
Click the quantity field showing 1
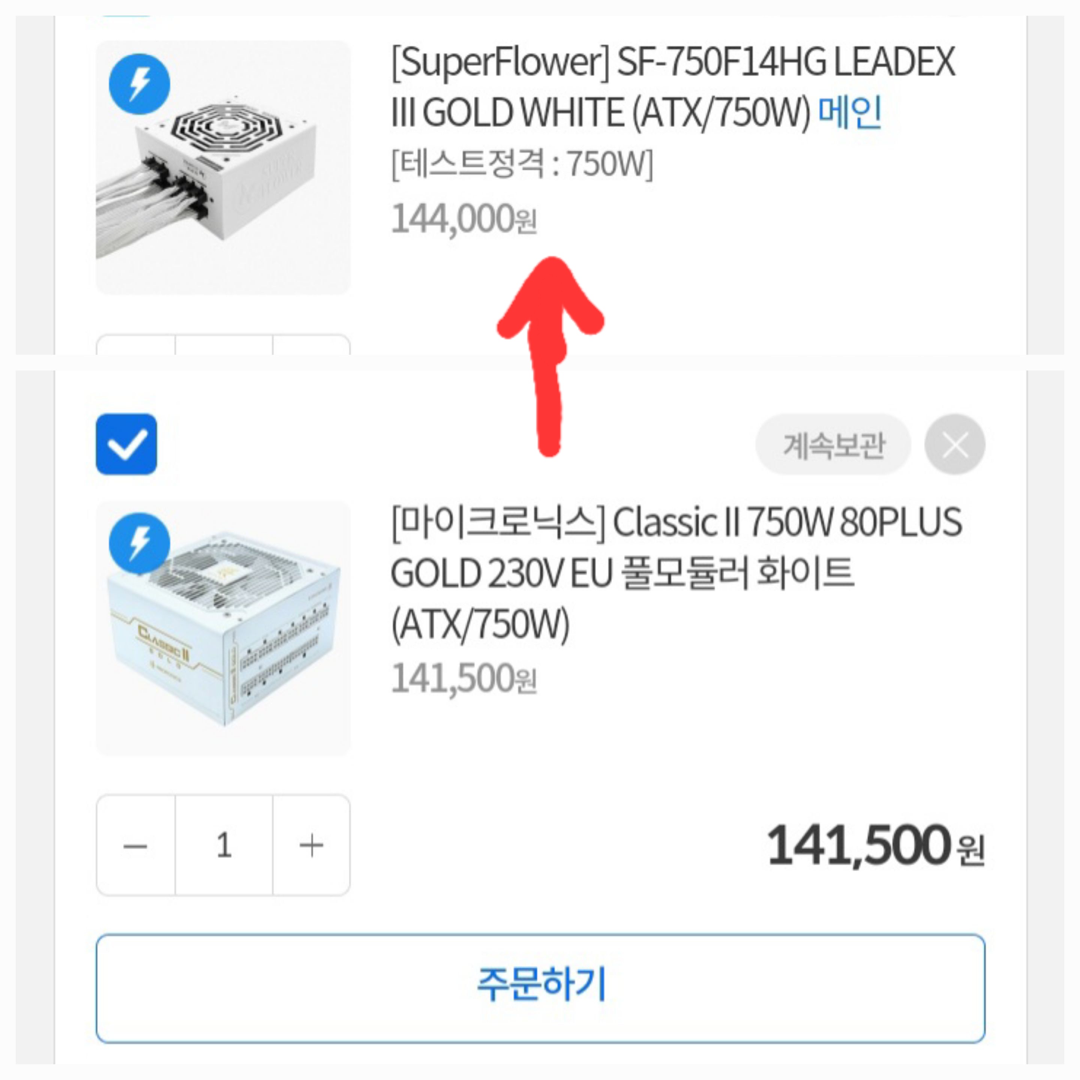pos(224,845)
